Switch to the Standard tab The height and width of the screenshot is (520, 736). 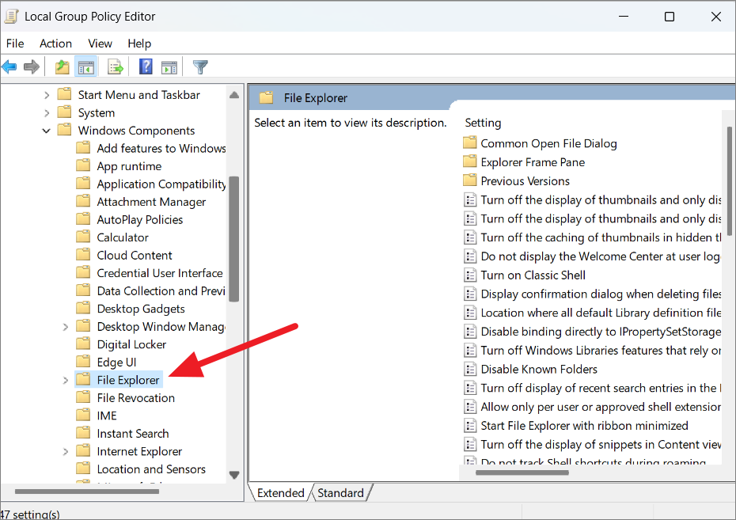pos(341,493)
